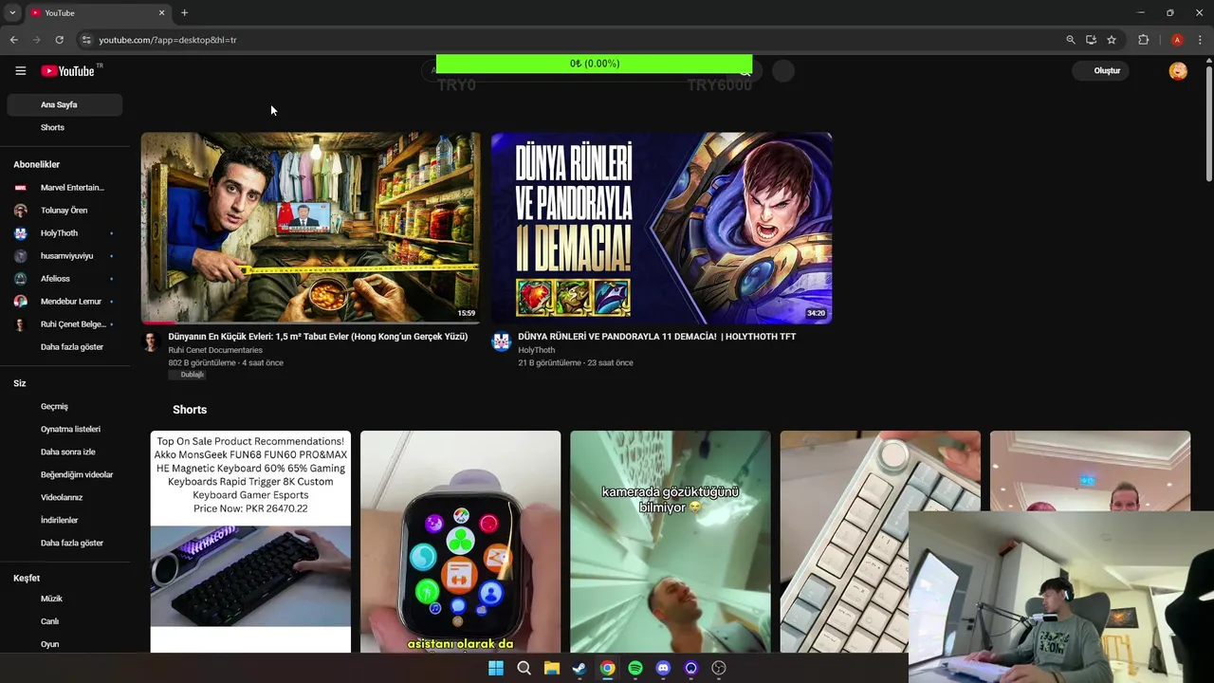Screen dimensions: 1214x683
Task: Play the 11 Demacia TFT video thumbnail
Action: pos(661,228)
